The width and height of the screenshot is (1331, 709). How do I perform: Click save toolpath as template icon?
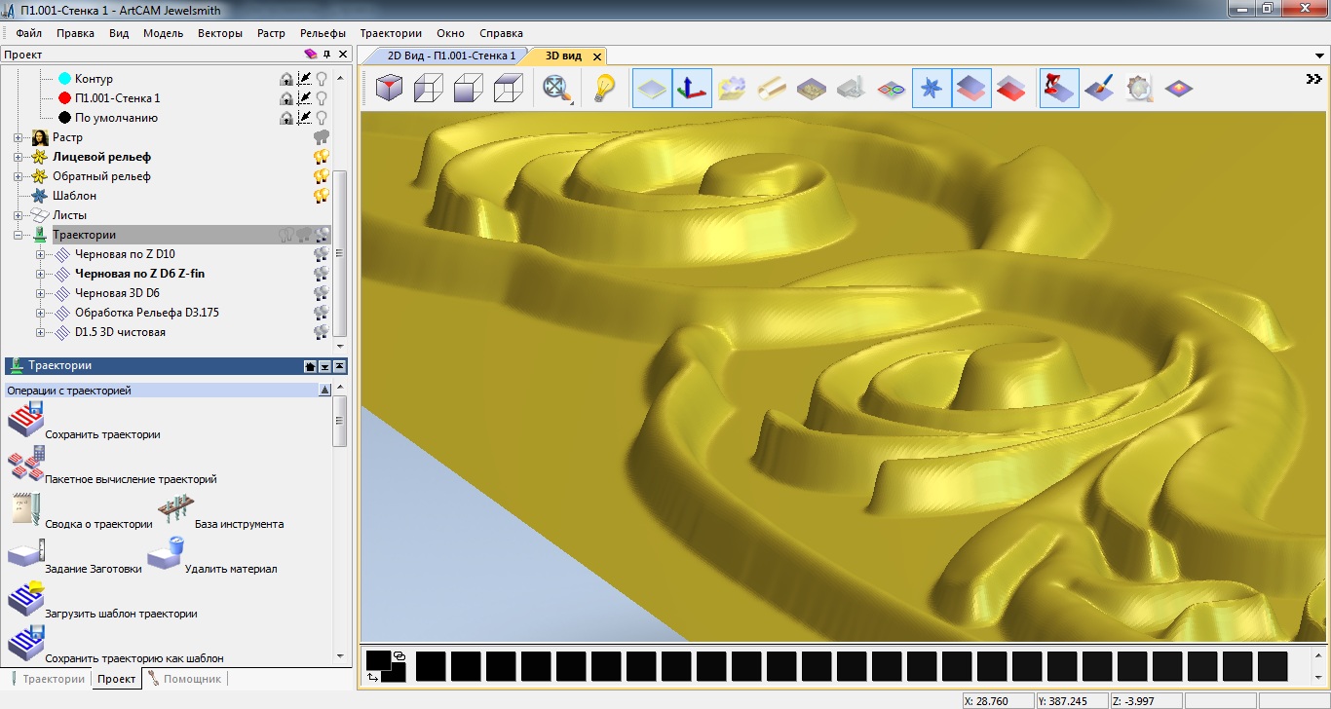pos(25,644)
